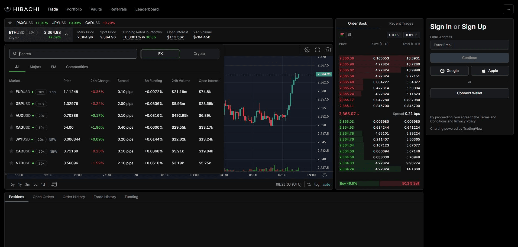The height and width of the screenshot is (247, 518).
Task: Click the Continue button
Action: coord(470,58)
